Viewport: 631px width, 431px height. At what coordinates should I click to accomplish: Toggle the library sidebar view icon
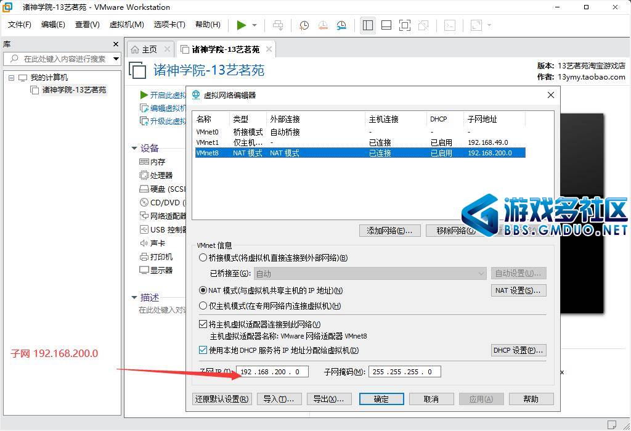pyautogui.click(x=368, y=25)
